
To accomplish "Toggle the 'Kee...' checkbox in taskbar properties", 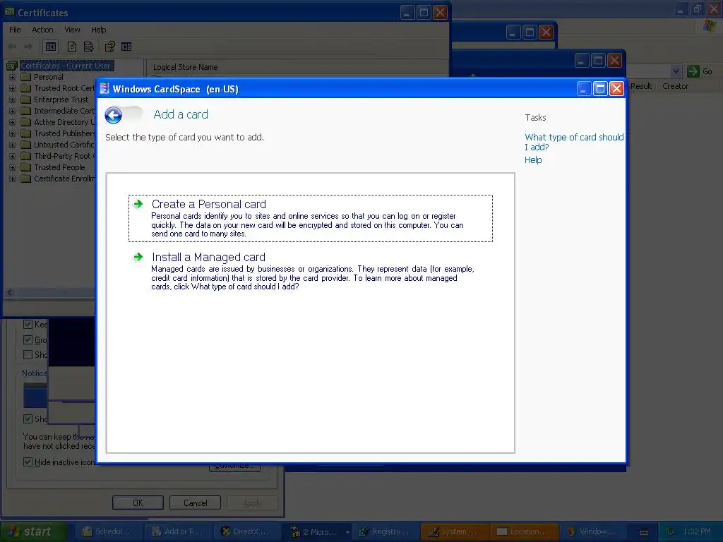I will point(28,325).
